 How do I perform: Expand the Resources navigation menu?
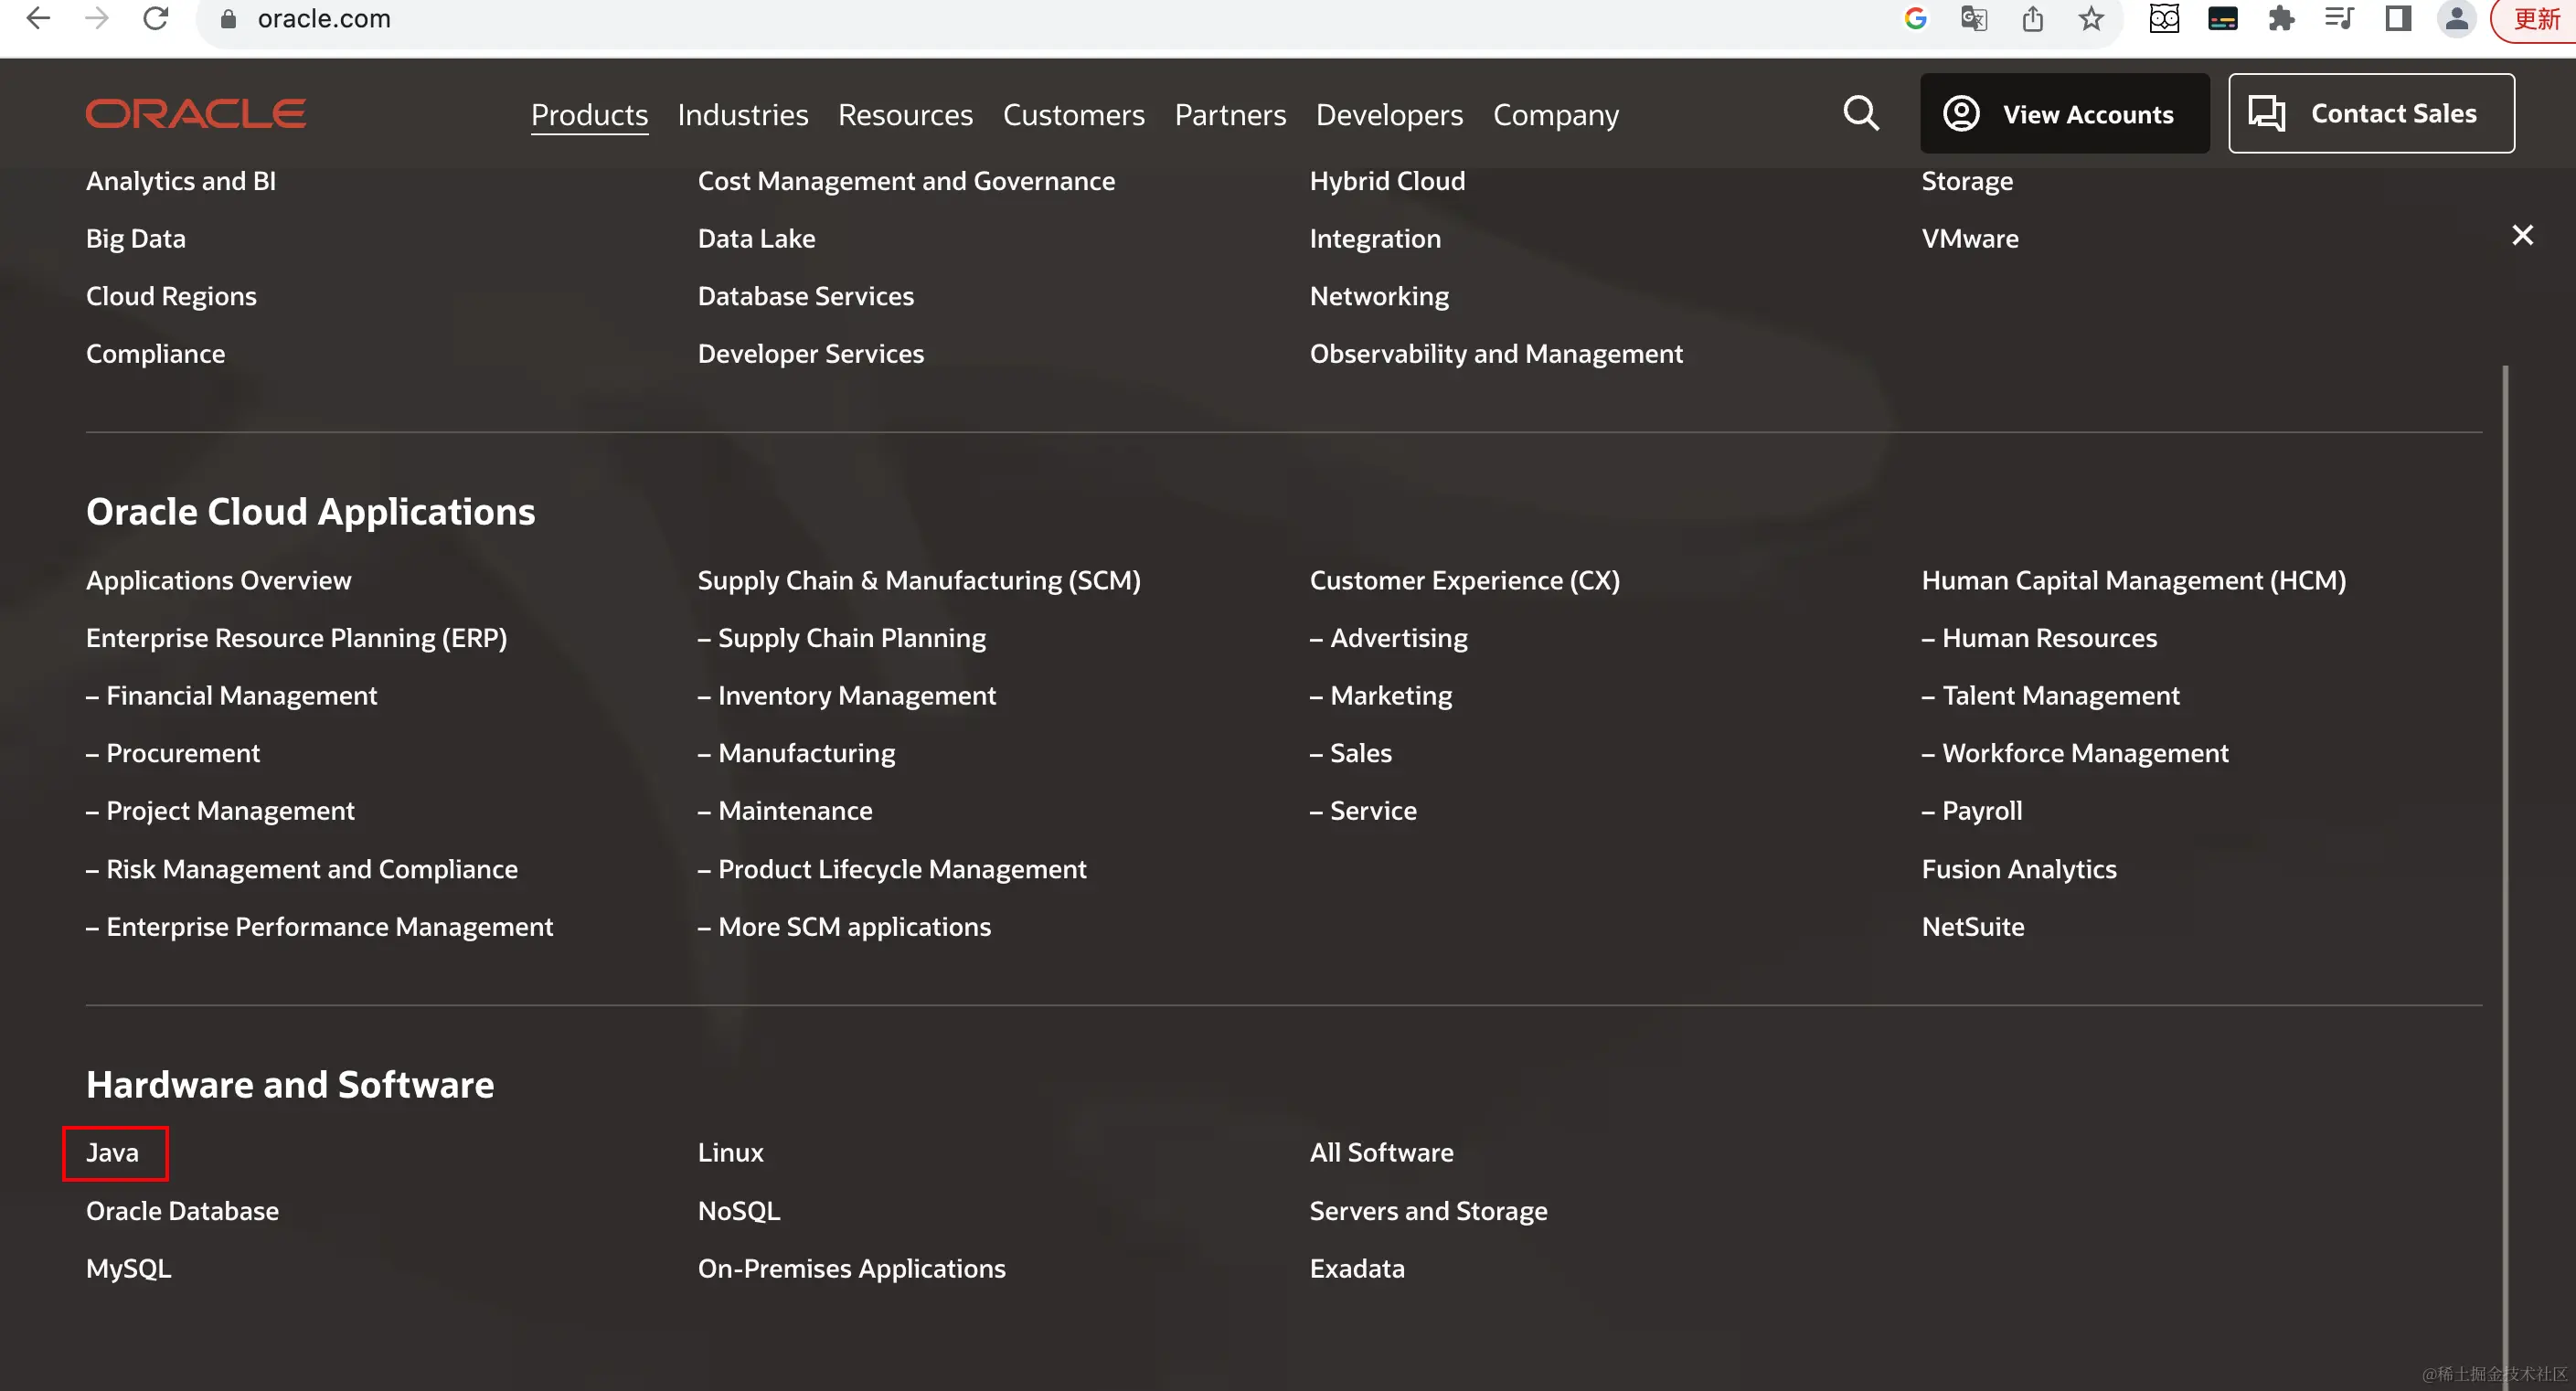[904, 115]
